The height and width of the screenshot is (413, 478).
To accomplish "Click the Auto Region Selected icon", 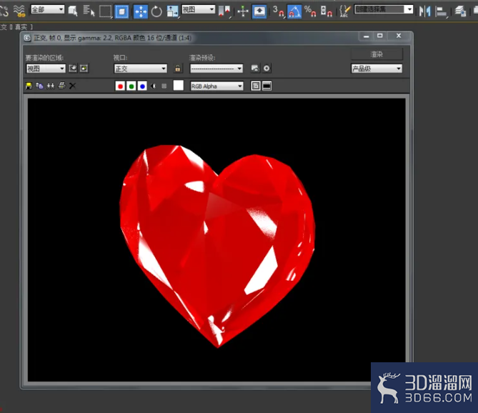I will [84, 69].
